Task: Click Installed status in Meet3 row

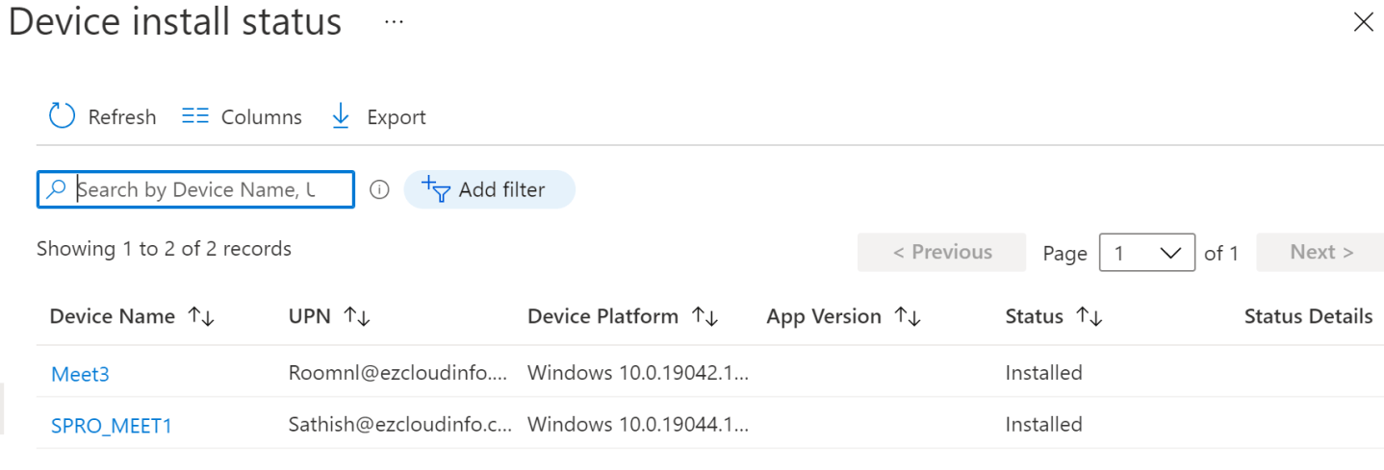Action: pyautogui.click(x=1044, y=373)
